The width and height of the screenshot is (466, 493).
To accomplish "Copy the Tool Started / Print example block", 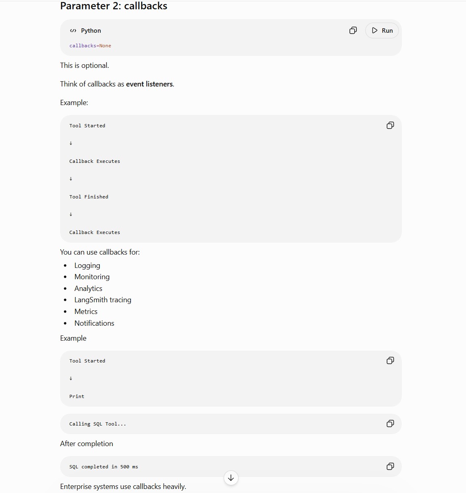I will 390,360.
